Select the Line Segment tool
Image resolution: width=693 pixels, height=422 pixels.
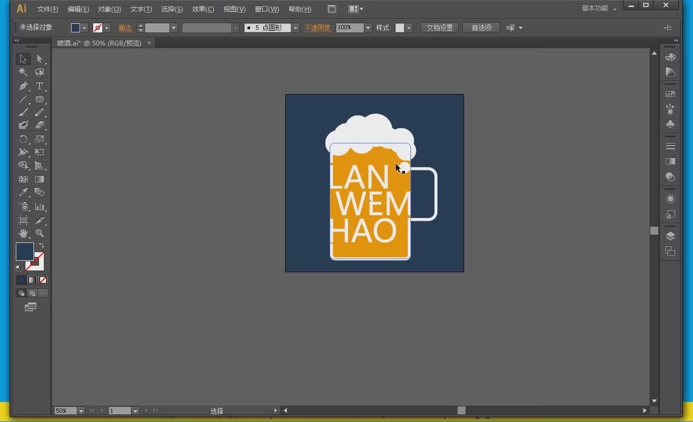pos(23,100)
